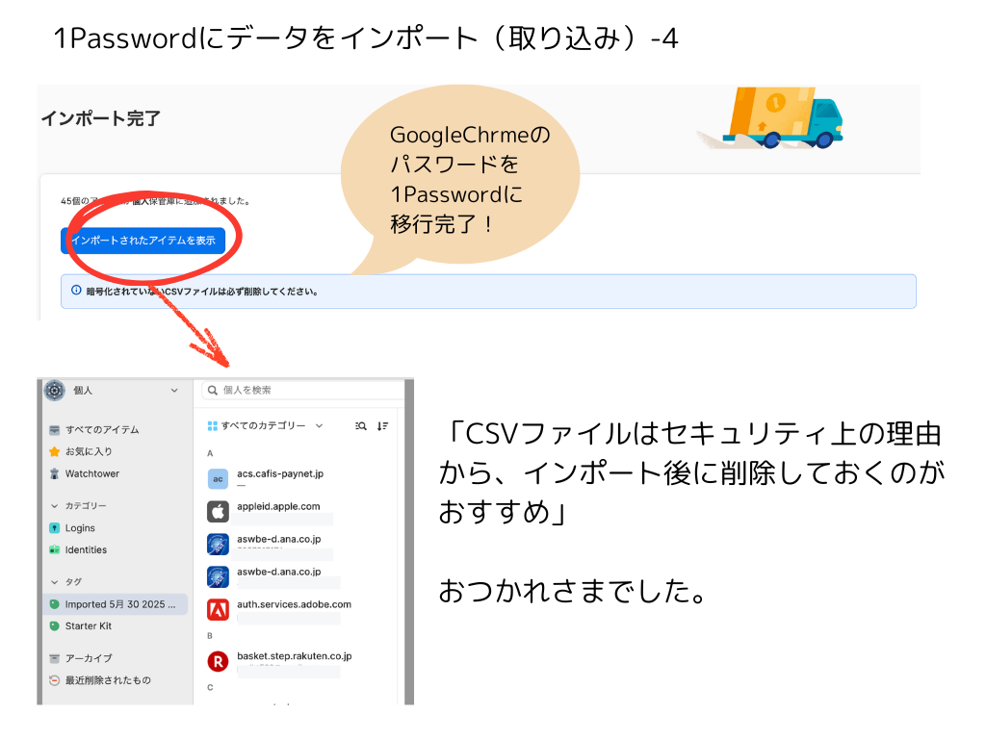Click the ANA icon of first aswbe-d.ana.co.jp
Viewport: 986px width, 739px height.
pos(218,545)
